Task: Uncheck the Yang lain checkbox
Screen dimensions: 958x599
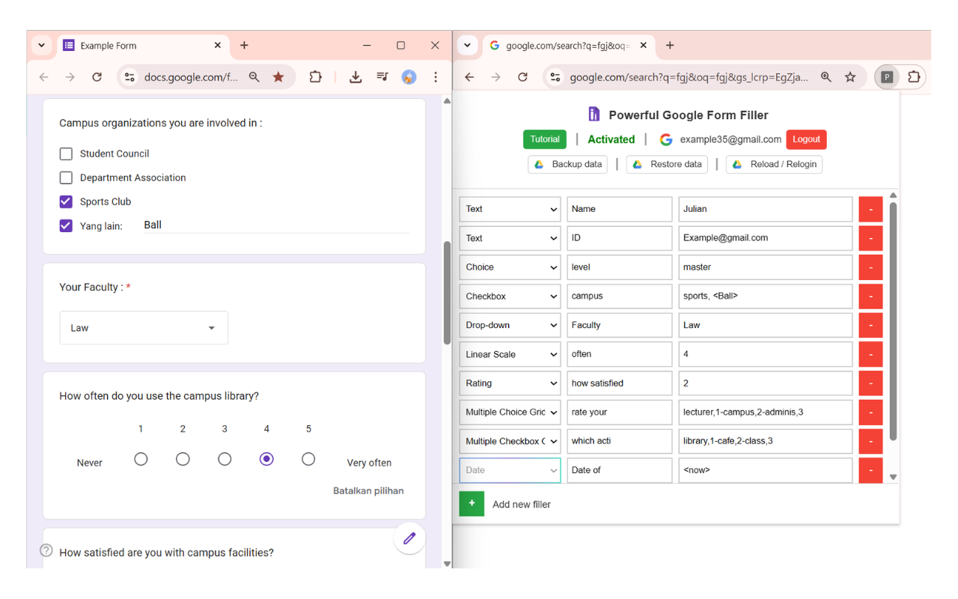Action: 66,225
